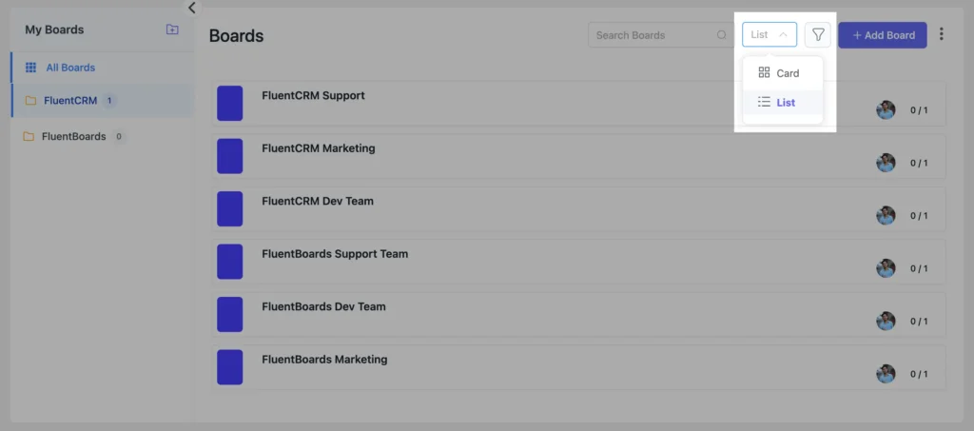Click the 0 / 1 count on FluentBoards Marketing
974x431 pixels.
(x=919, y=375)
